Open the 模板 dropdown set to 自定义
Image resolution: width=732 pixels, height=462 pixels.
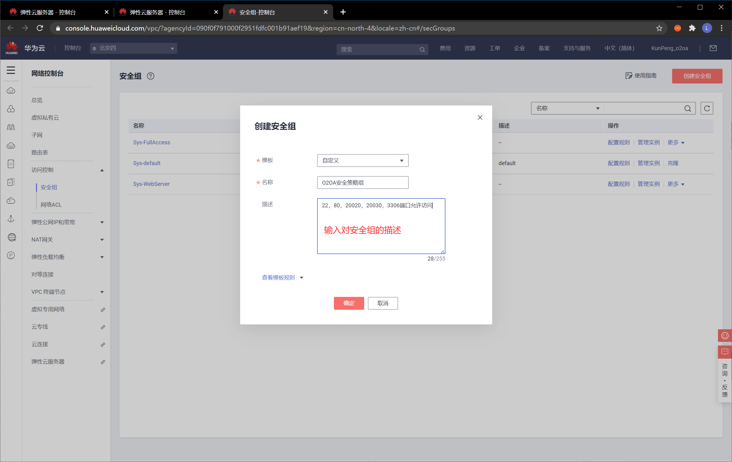363,161
